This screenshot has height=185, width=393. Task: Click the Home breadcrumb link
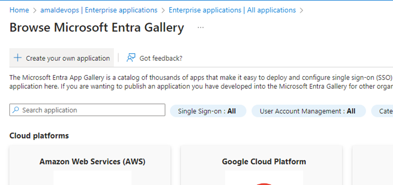tap(19, 10)
